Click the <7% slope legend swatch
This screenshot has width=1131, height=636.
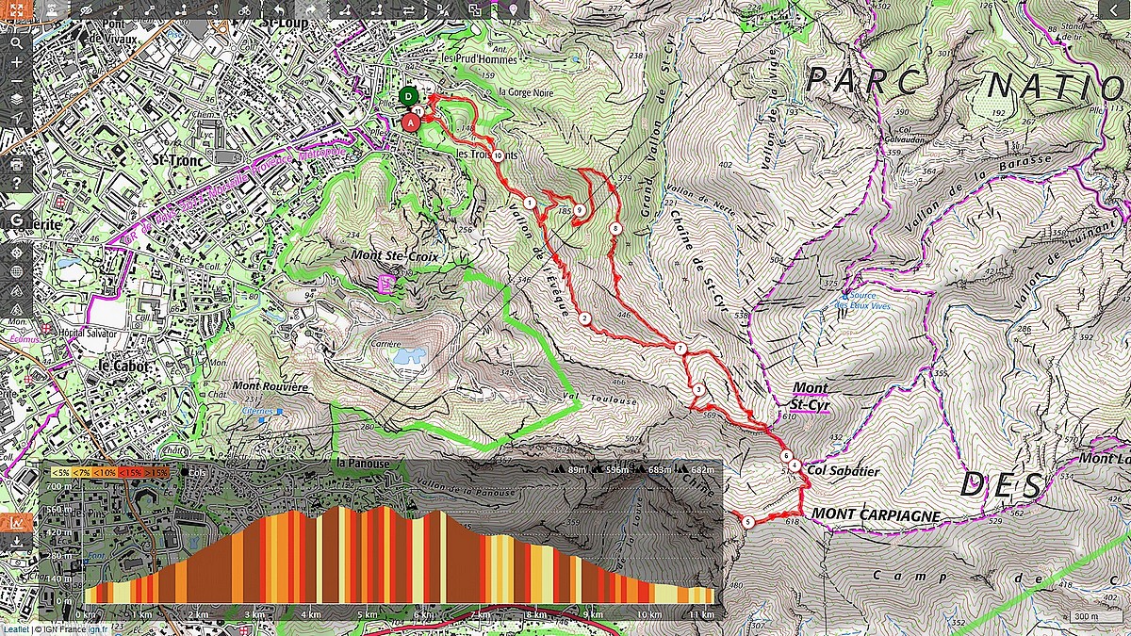81,472
